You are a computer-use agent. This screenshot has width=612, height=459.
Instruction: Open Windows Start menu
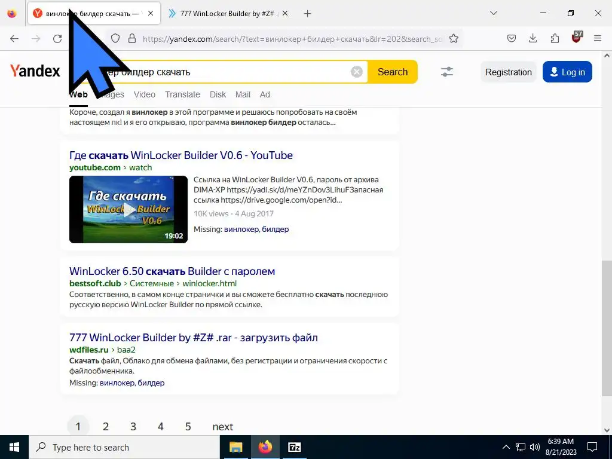(x=14, y=447)
